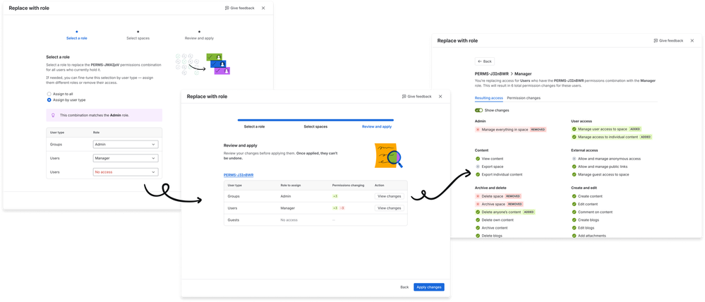Screen dimensions: 705x302
Task: Select the Assign to all radio option
Action: click(49, 94)
